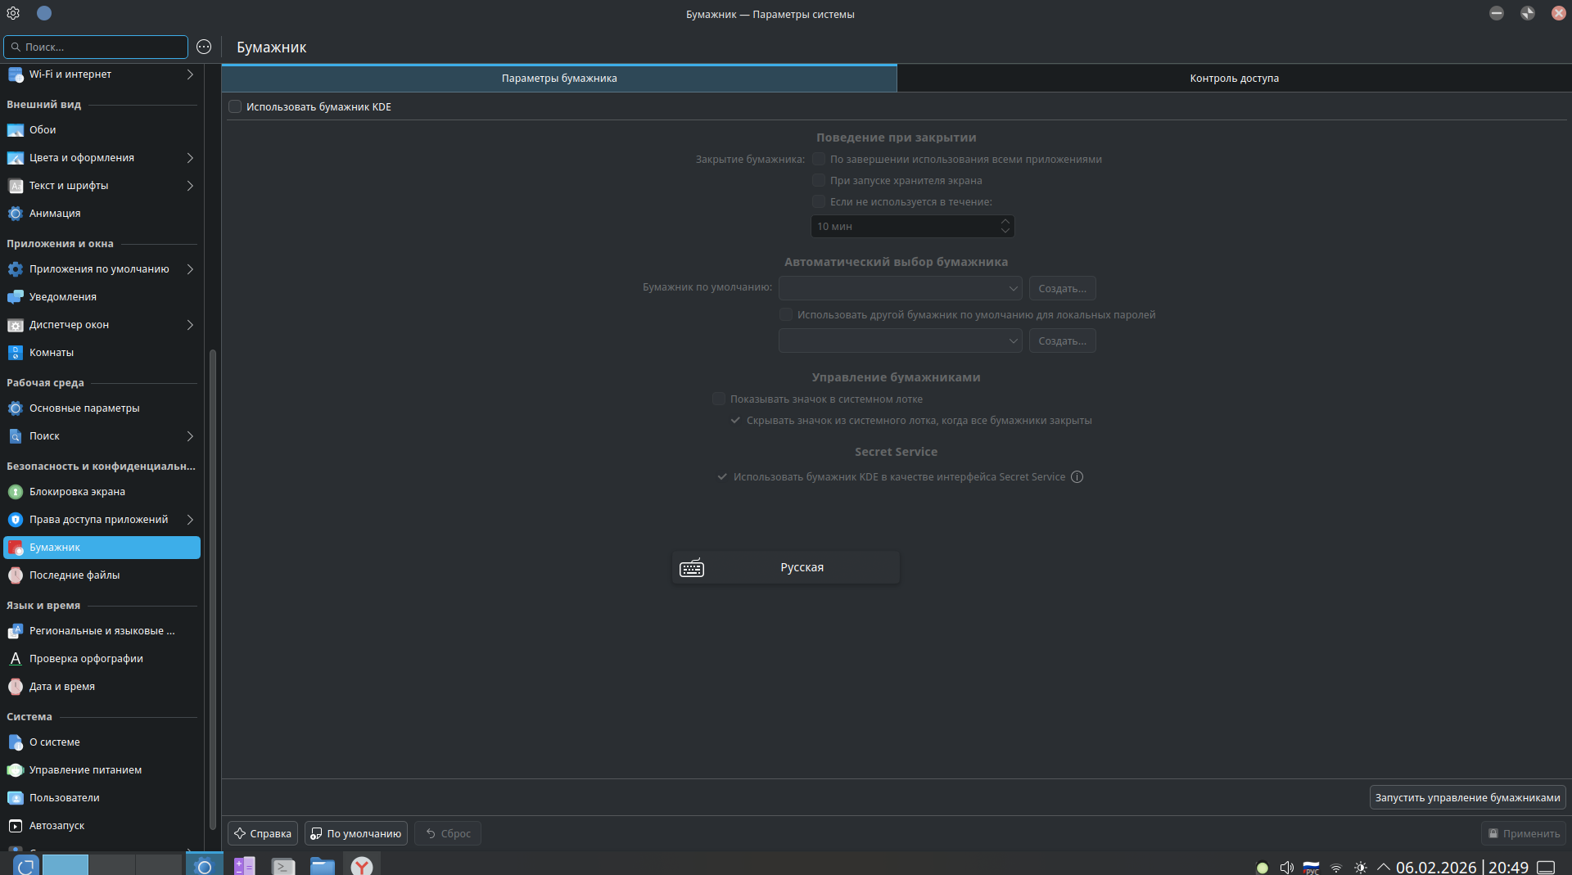Click Запустить управление бумажниками button

(x=1467, y=797)
